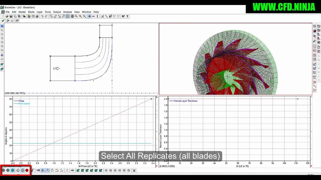The height and width of the screenshot is (180, 321).
Task: Open an existing BladeGen file
Action: (7, 16)
